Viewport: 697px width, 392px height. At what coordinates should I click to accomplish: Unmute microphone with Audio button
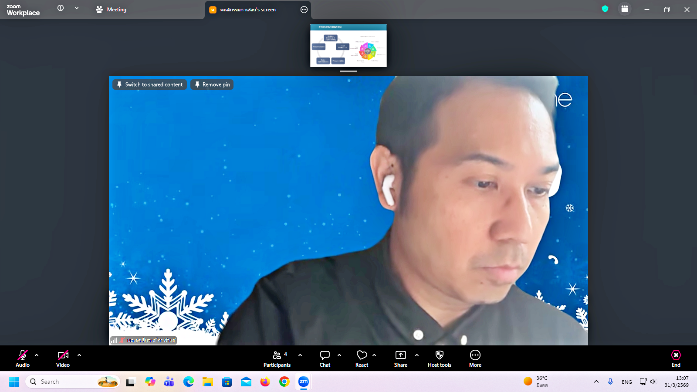point(23,358)
